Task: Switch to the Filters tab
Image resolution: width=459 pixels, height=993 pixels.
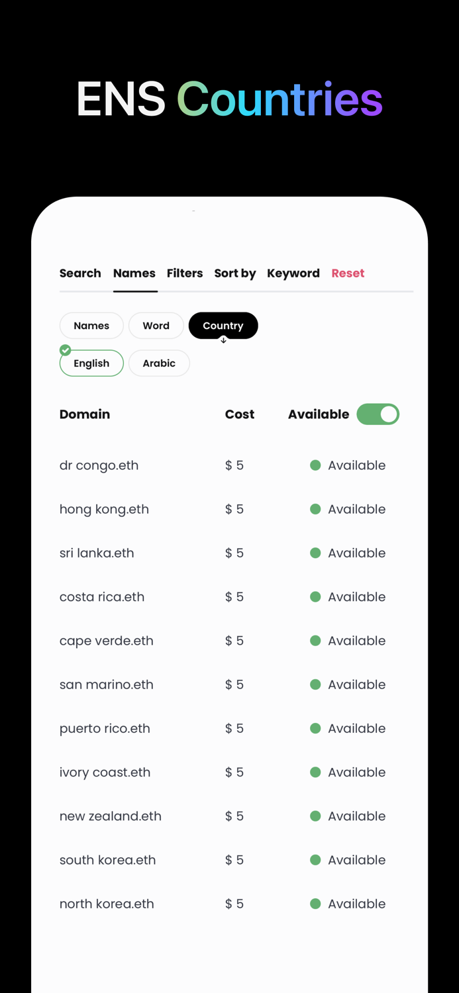Action: [x=185, y=273]
